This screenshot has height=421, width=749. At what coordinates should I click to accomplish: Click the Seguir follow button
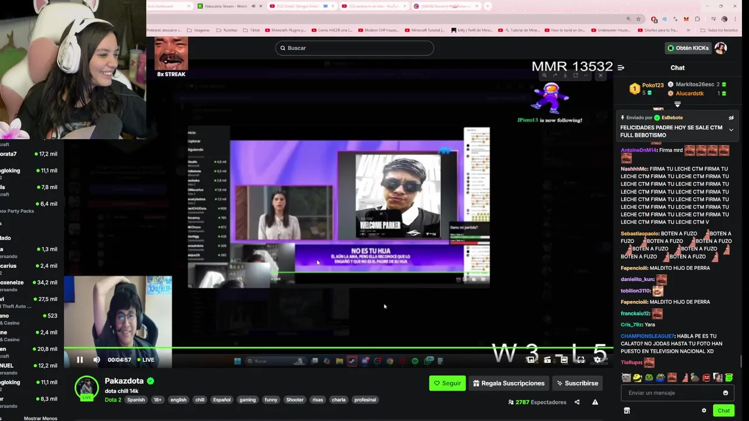(448, 383)
